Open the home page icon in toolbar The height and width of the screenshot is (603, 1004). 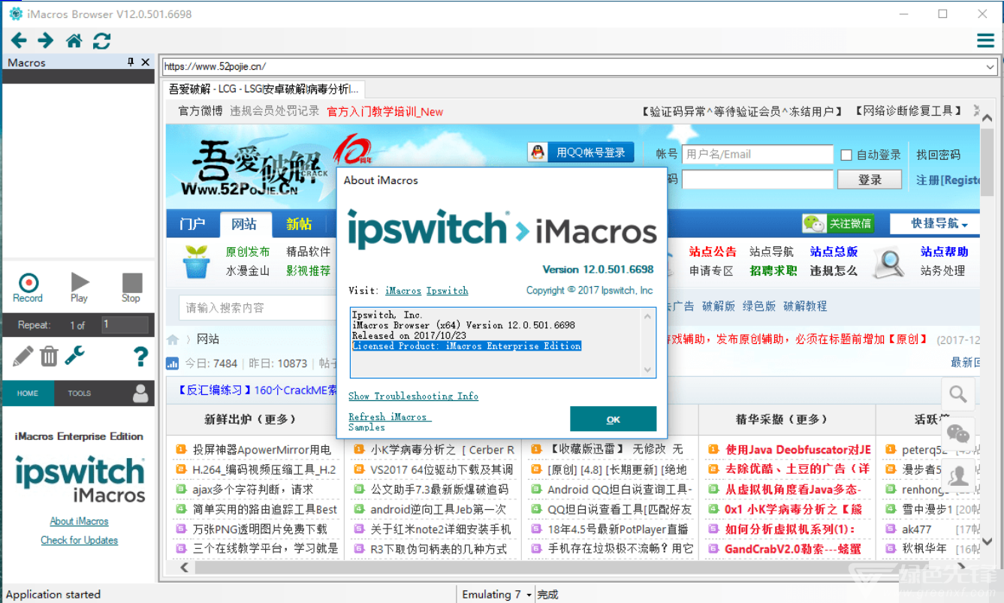(x=74, y=41)
